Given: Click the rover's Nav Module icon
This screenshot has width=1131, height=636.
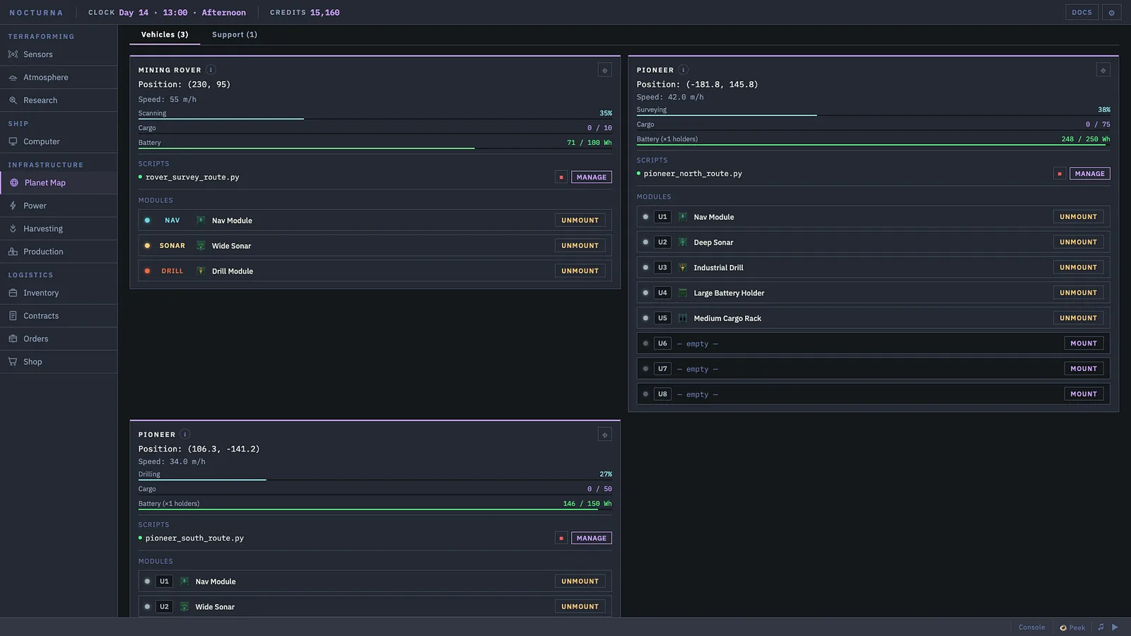Looking at the screenshot, I should [x=201, y=220].
